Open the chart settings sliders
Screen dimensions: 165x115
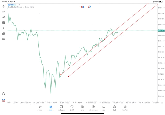[3, 23]
